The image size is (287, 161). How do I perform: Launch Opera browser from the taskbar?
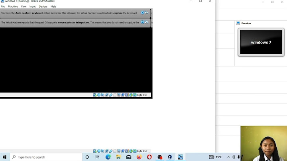(x=149, y=157)
